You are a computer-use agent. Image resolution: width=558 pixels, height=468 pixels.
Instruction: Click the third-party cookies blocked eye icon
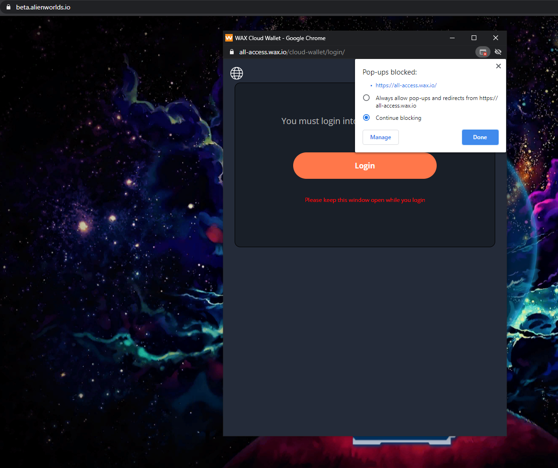click(x=498, y=52)
